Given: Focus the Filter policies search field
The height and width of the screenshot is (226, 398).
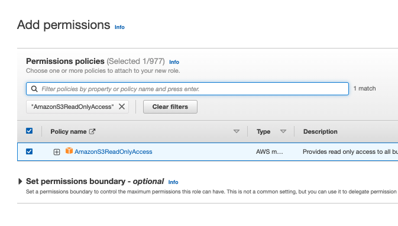Looking at the screenshot, I should [x=187, y=89].
